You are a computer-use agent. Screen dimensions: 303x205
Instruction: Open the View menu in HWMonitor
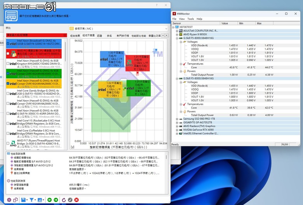(182, 19)
